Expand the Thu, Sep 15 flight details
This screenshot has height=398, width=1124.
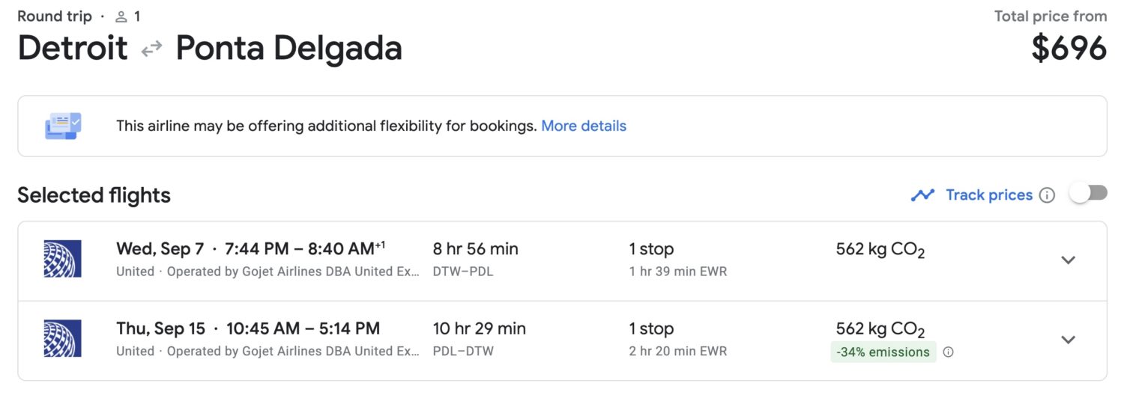pos(1069,339)
